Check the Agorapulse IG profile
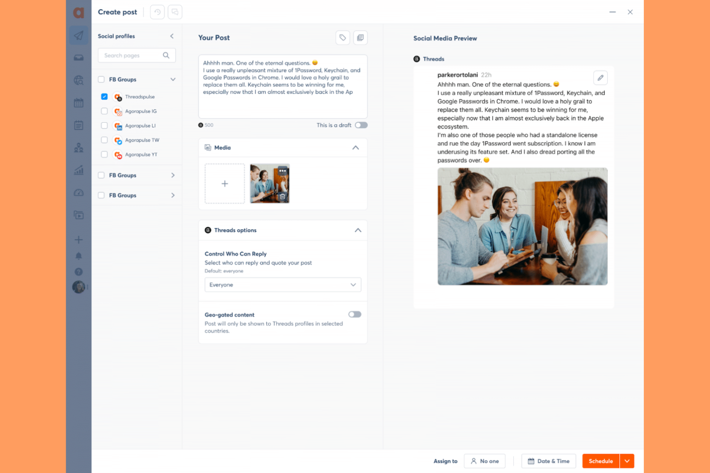The image size is (710, 473). point(104,111)
